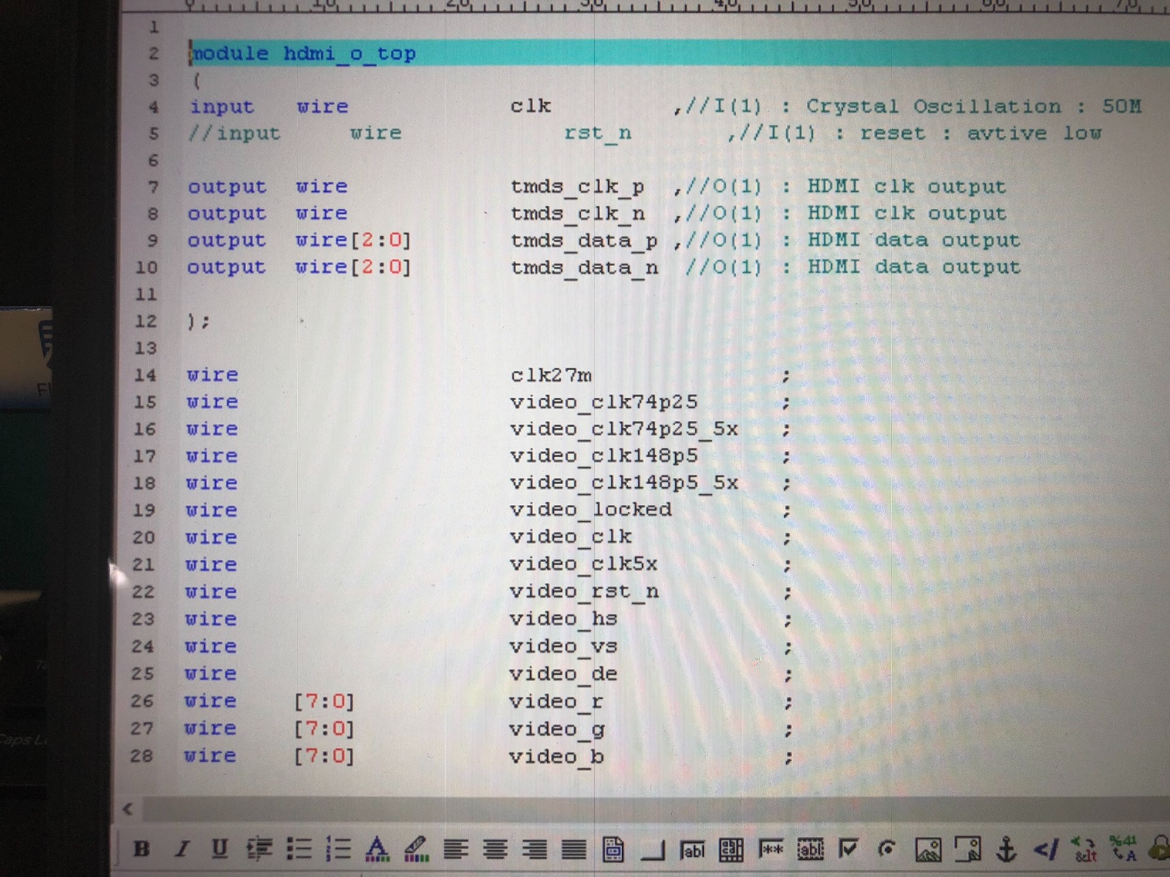
Task: Center align the text
Action: click(x=495, y=848)
